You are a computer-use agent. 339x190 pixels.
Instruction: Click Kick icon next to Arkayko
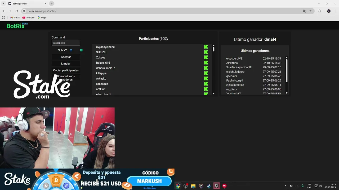click(206, 78)
